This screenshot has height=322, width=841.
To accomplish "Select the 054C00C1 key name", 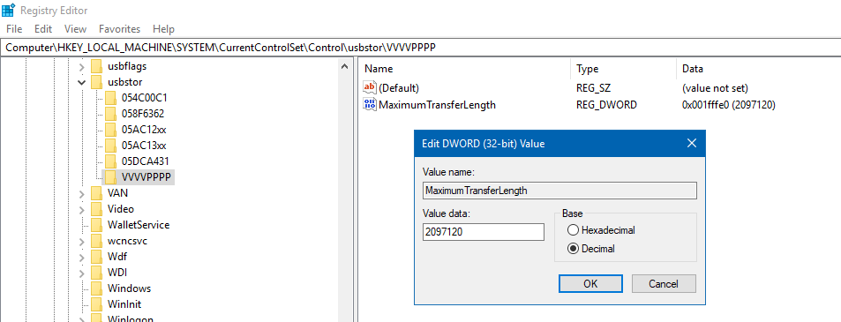I will pos(144,98).
